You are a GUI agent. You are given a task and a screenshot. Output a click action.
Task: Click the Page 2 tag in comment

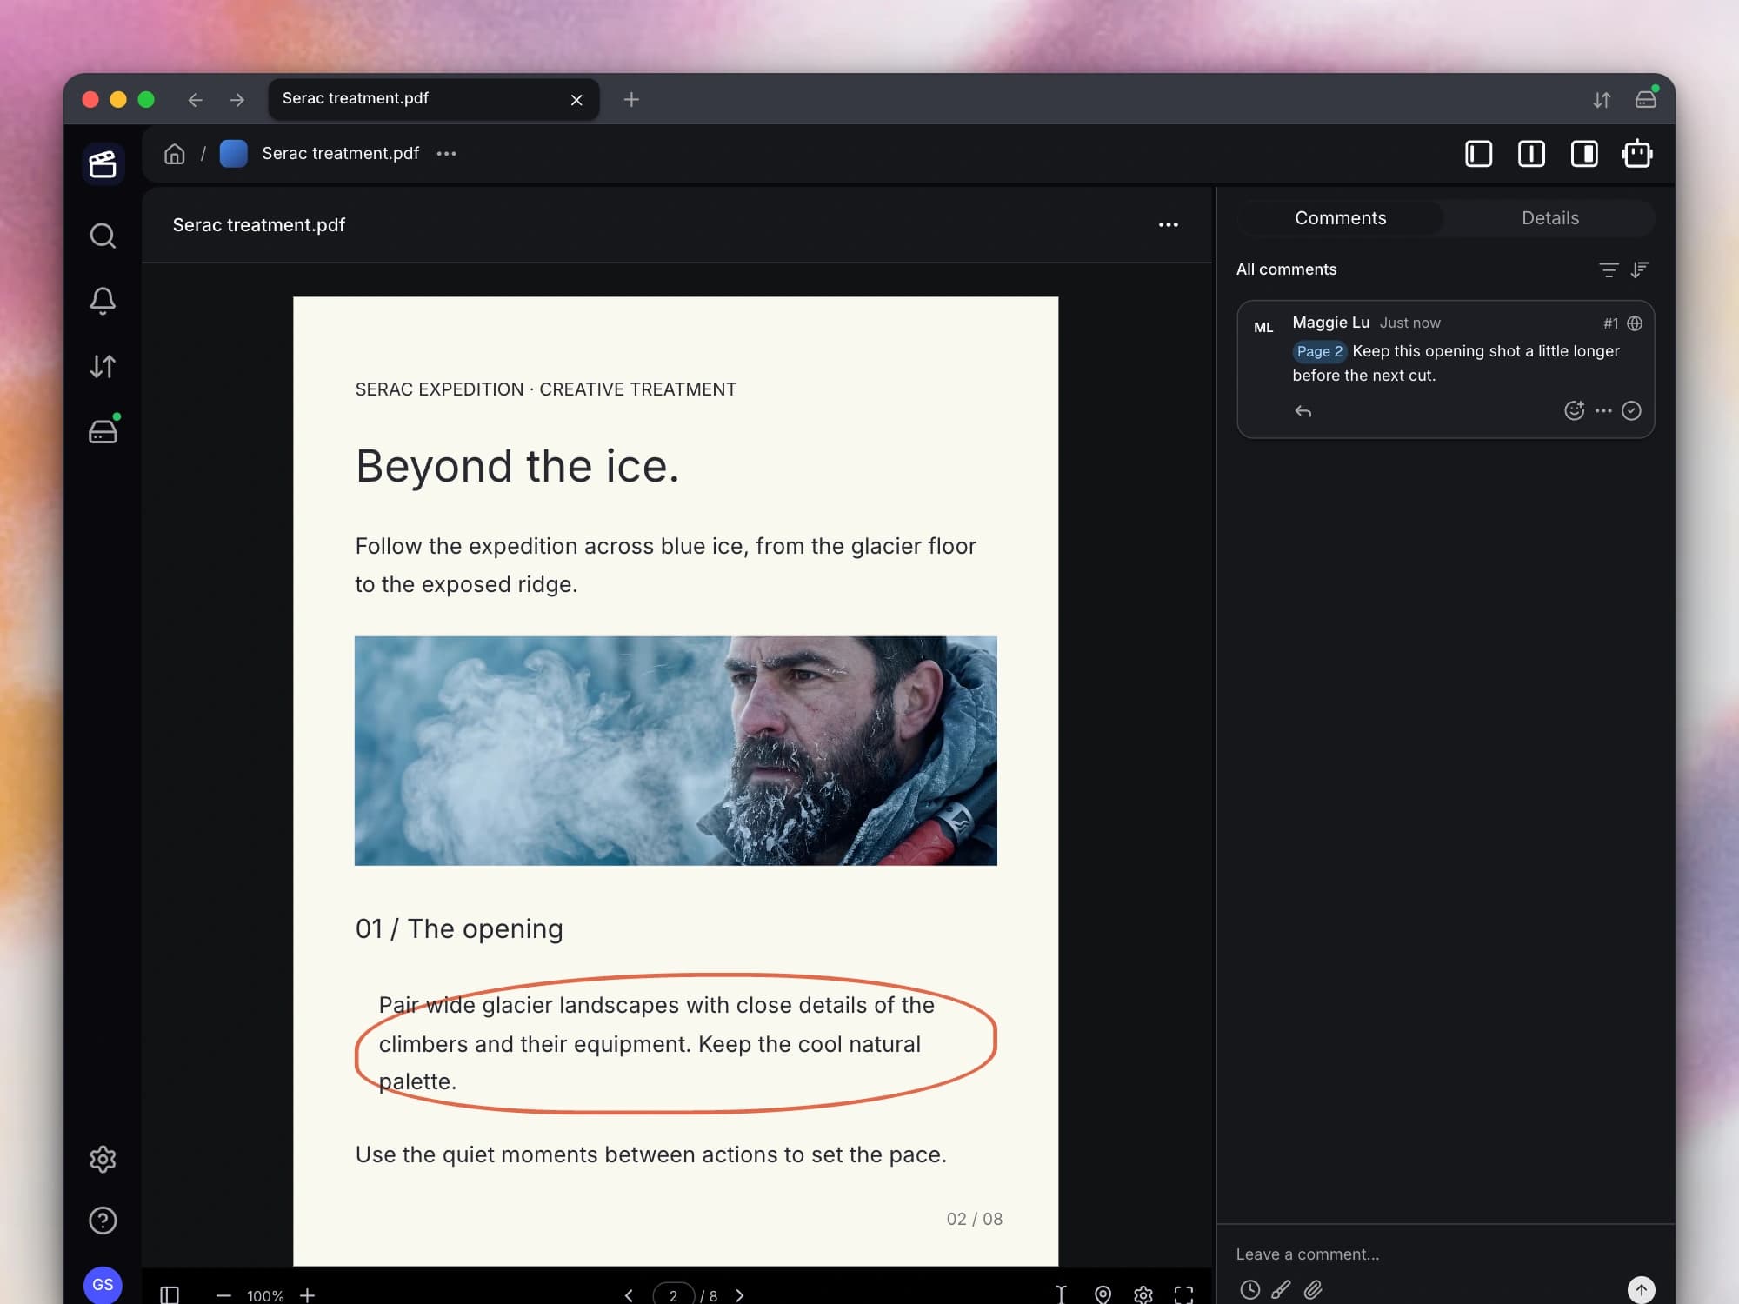[x=1319, y=351]
